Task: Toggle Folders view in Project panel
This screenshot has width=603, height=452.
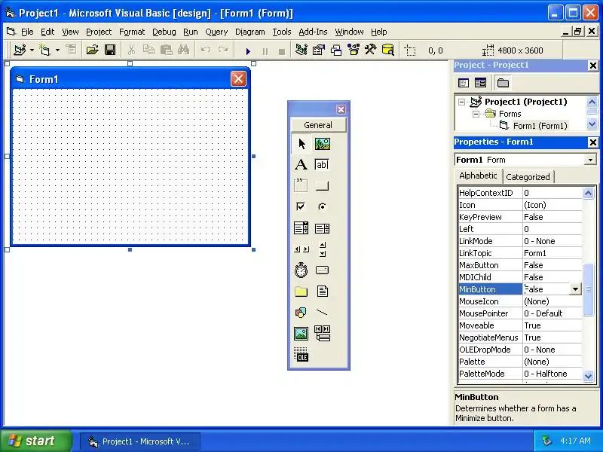Action: (503, 83)
